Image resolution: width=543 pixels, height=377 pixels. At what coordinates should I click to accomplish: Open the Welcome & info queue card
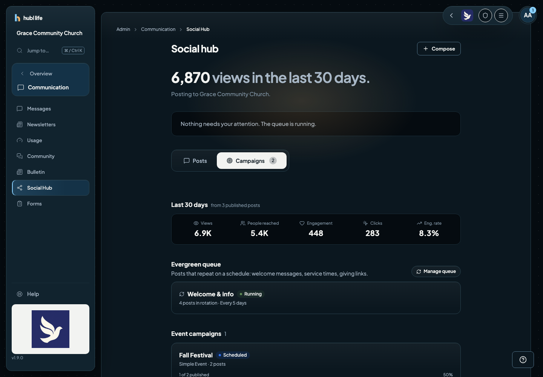pyautogui.click(x=316, y=298)
